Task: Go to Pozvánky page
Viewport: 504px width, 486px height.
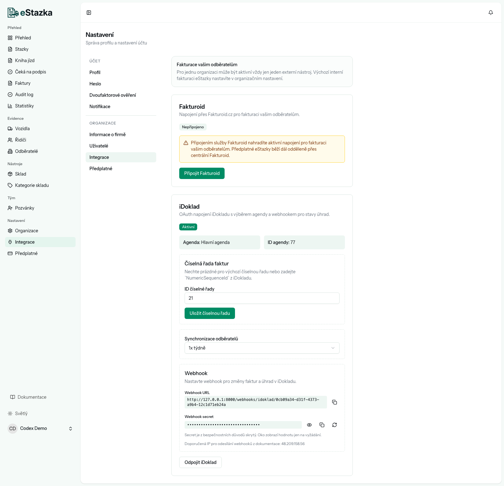Action: click(x=40, y=208)
